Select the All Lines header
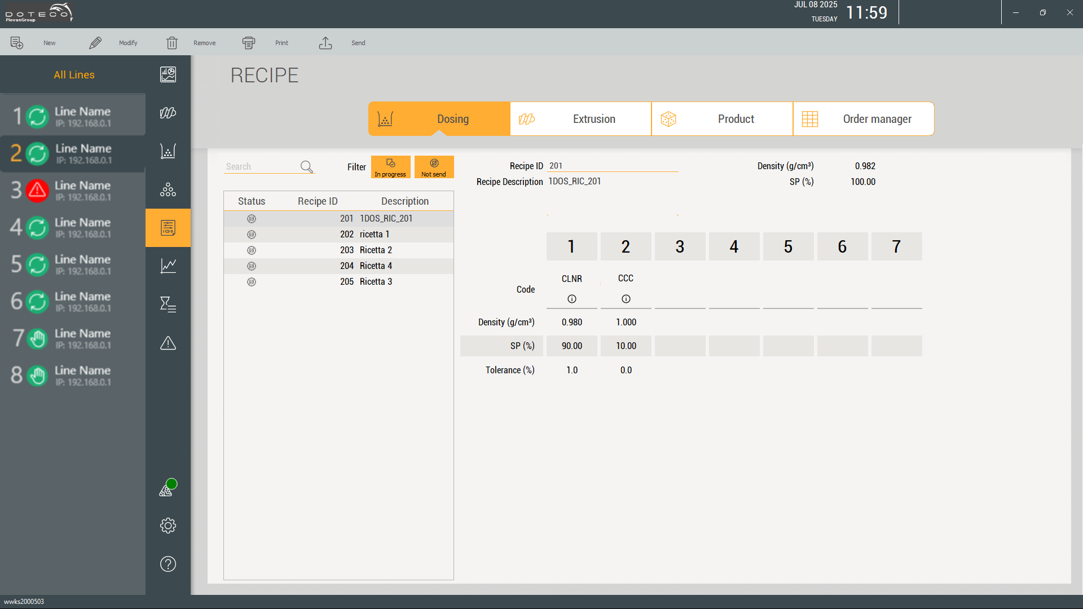Viewport: 1083px width, 609px height. [x=74, y=74]
